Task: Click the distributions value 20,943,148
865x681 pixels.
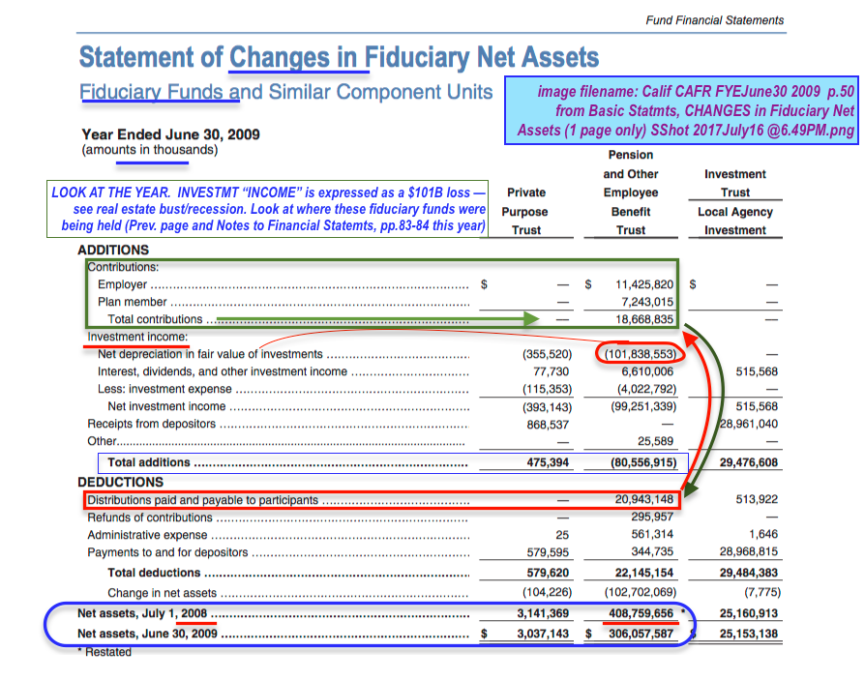Action: 644,500
